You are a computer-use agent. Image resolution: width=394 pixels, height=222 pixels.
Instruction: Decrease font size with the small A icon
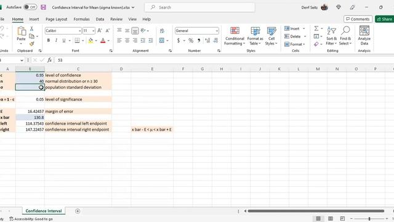click(108, 31)
